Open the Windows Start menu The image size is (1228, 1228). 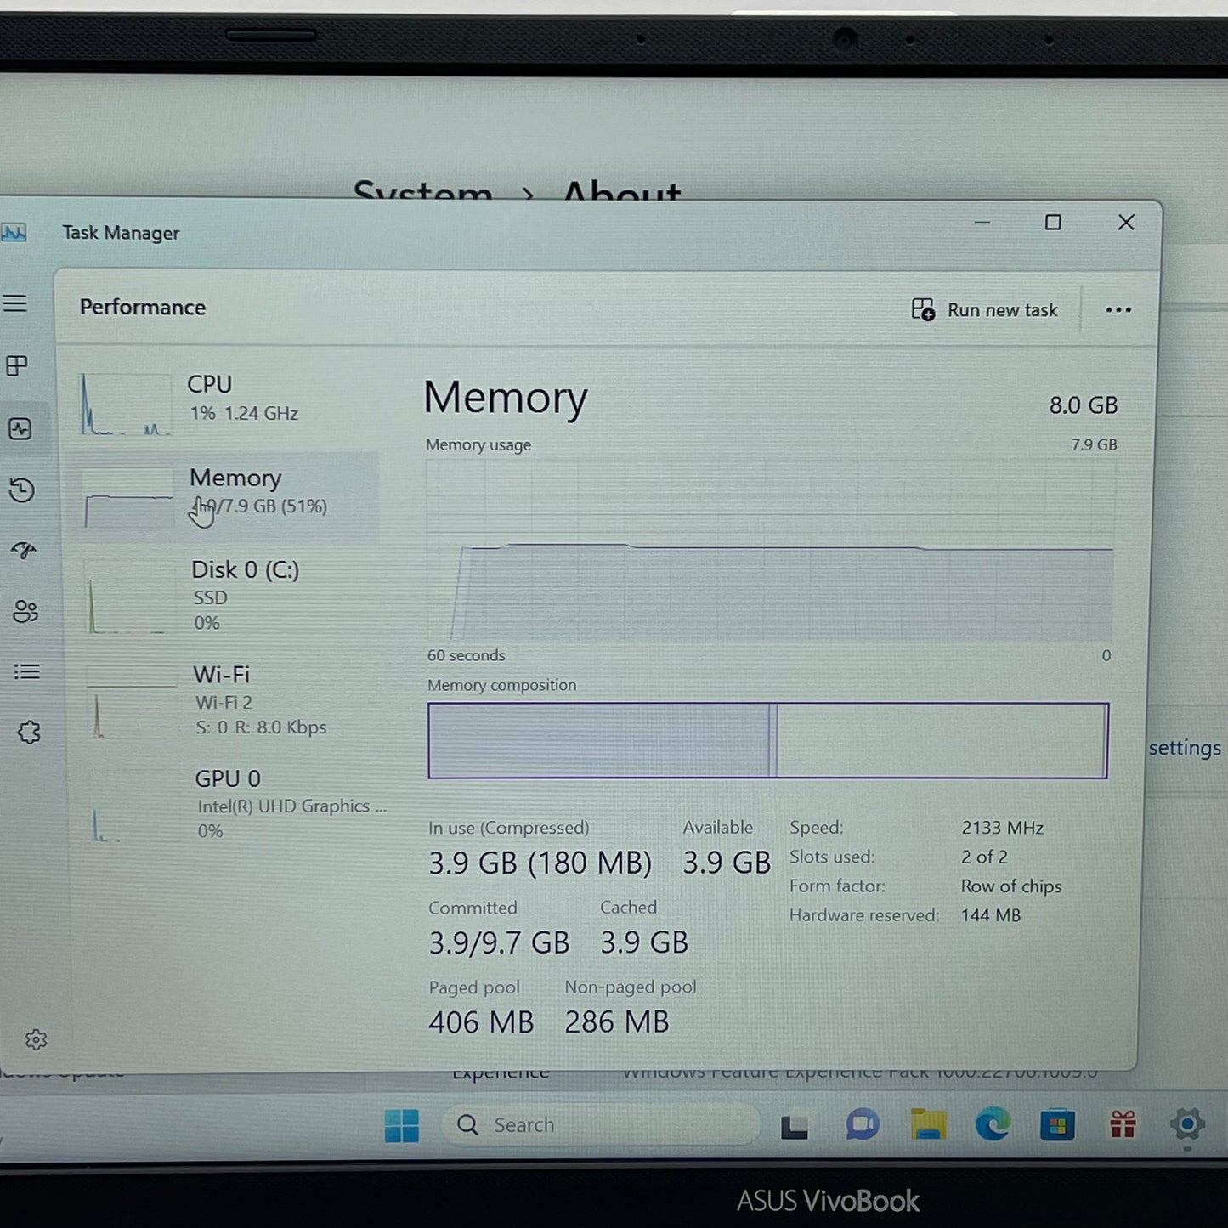(401, 1125)
